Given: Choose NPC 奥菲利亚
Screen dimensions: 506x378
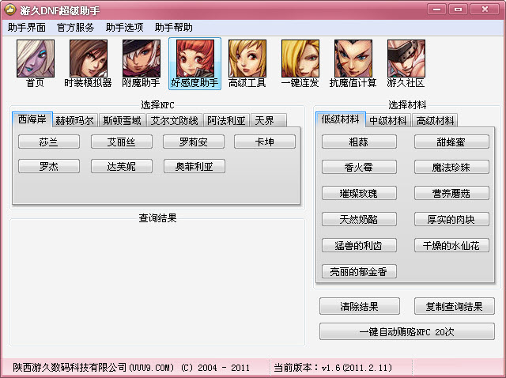Looking at the screenshot, I should [194, 166].
